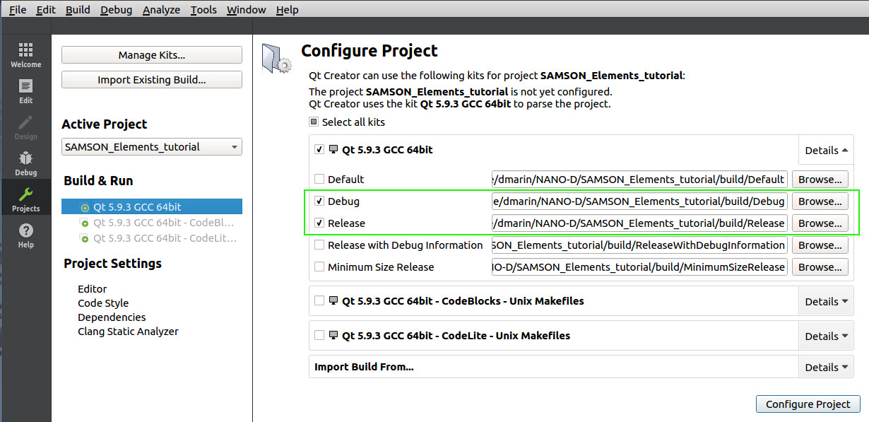869x422 pixels.
Task: Enable the Default build configuration
Action: [x=319, y=179]
